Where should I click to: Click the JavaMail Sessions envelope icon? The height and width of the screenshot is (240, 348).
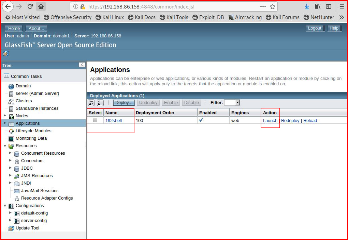tap(17, 191)
